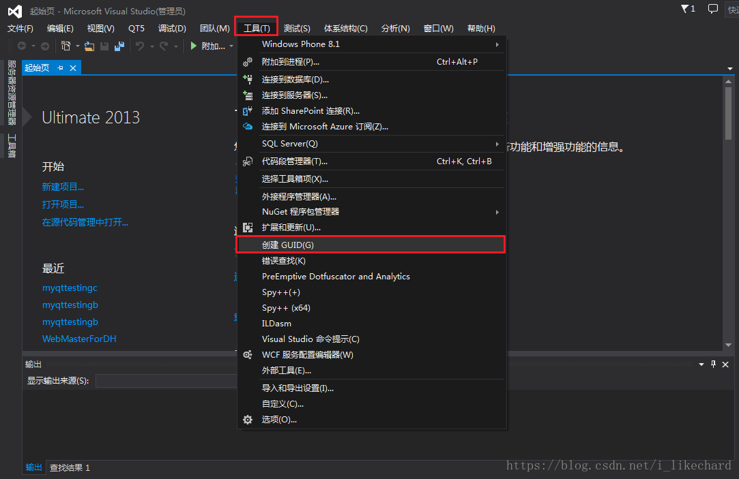Open recent project WebMasterForDH

pos(79,339)
